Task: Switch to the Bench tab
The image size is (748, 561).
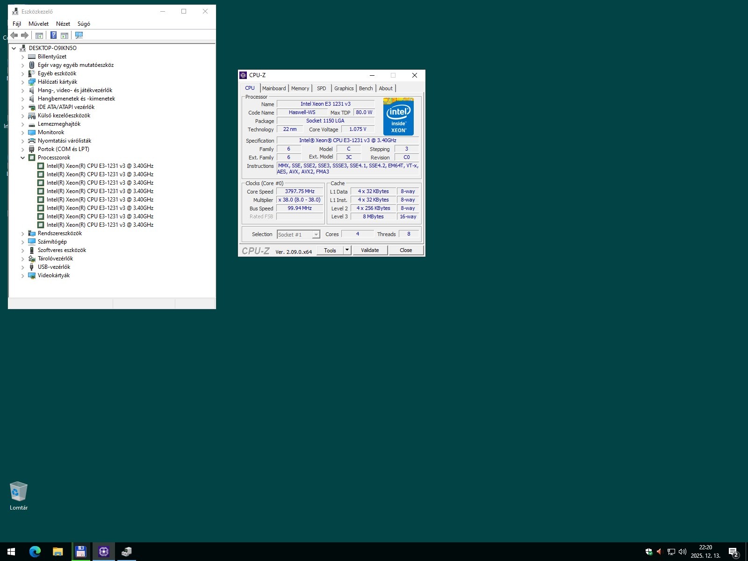Action: point(366,88)
